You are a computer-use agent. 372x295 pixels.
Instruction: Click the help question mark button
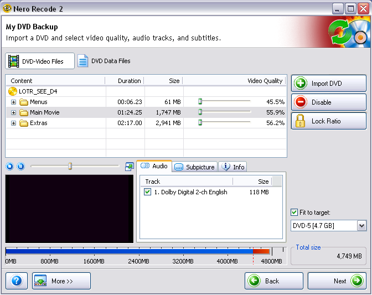(x=17, y=281)
